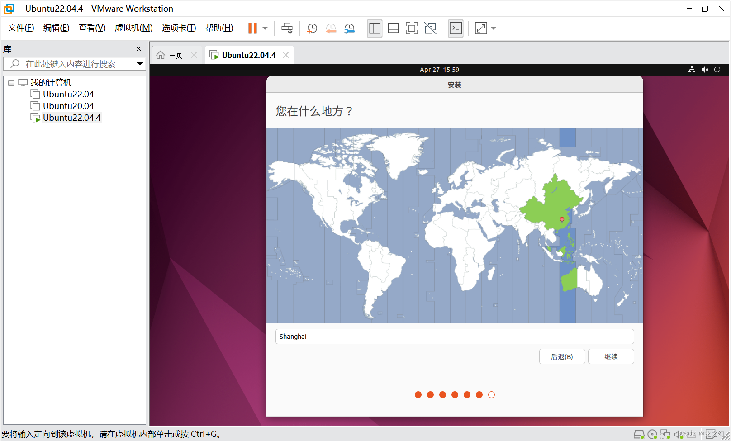Toggle Unity mode icon
731x441 pixels.
coord(430,28)
